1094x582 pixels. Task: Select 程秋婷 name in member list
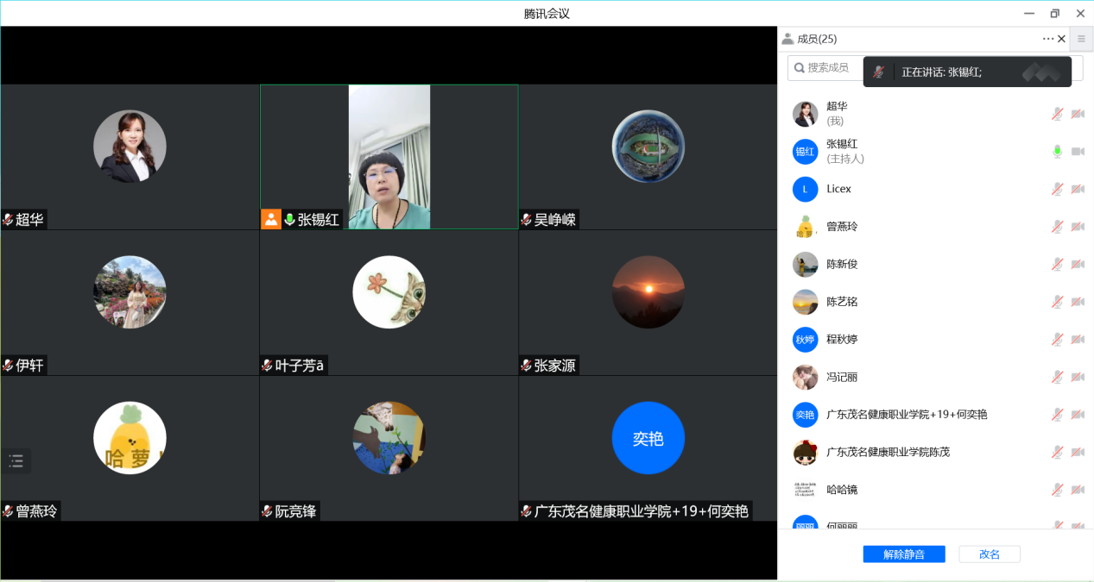pos(842,340)
